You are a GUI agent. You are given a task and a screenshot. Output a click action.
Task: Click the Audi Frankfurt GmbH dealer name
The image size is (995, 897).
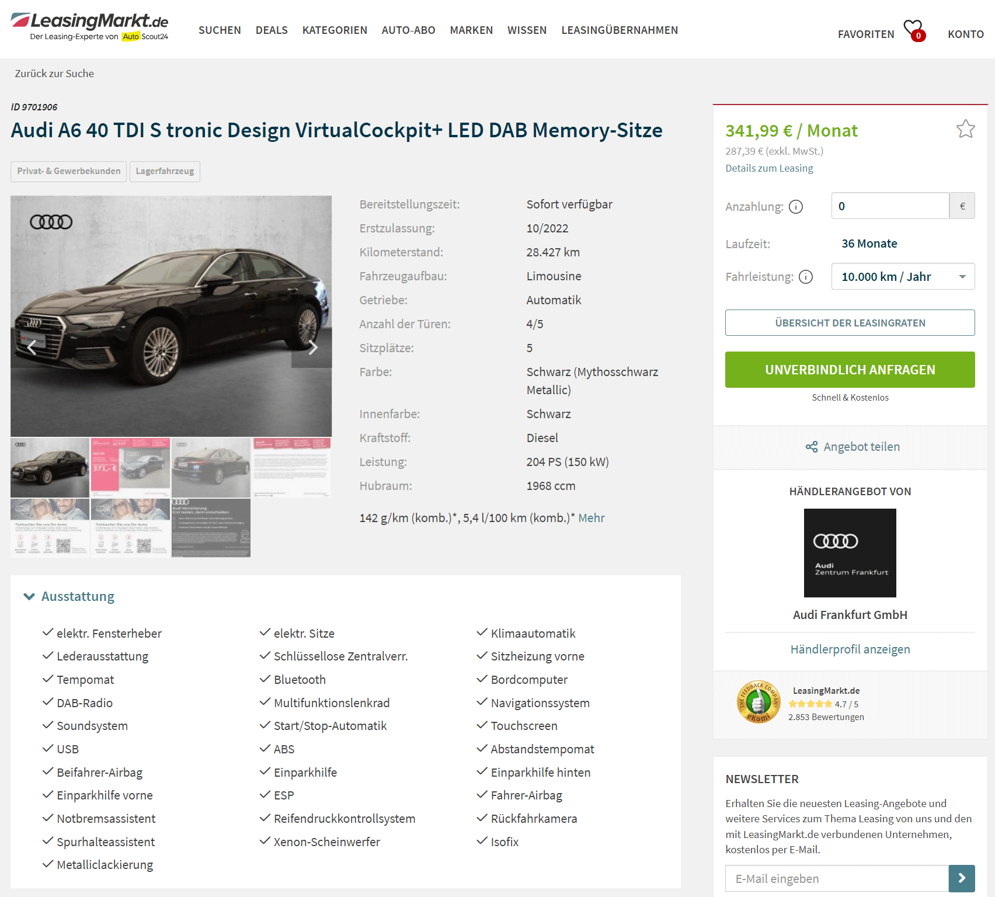[850, 615]
